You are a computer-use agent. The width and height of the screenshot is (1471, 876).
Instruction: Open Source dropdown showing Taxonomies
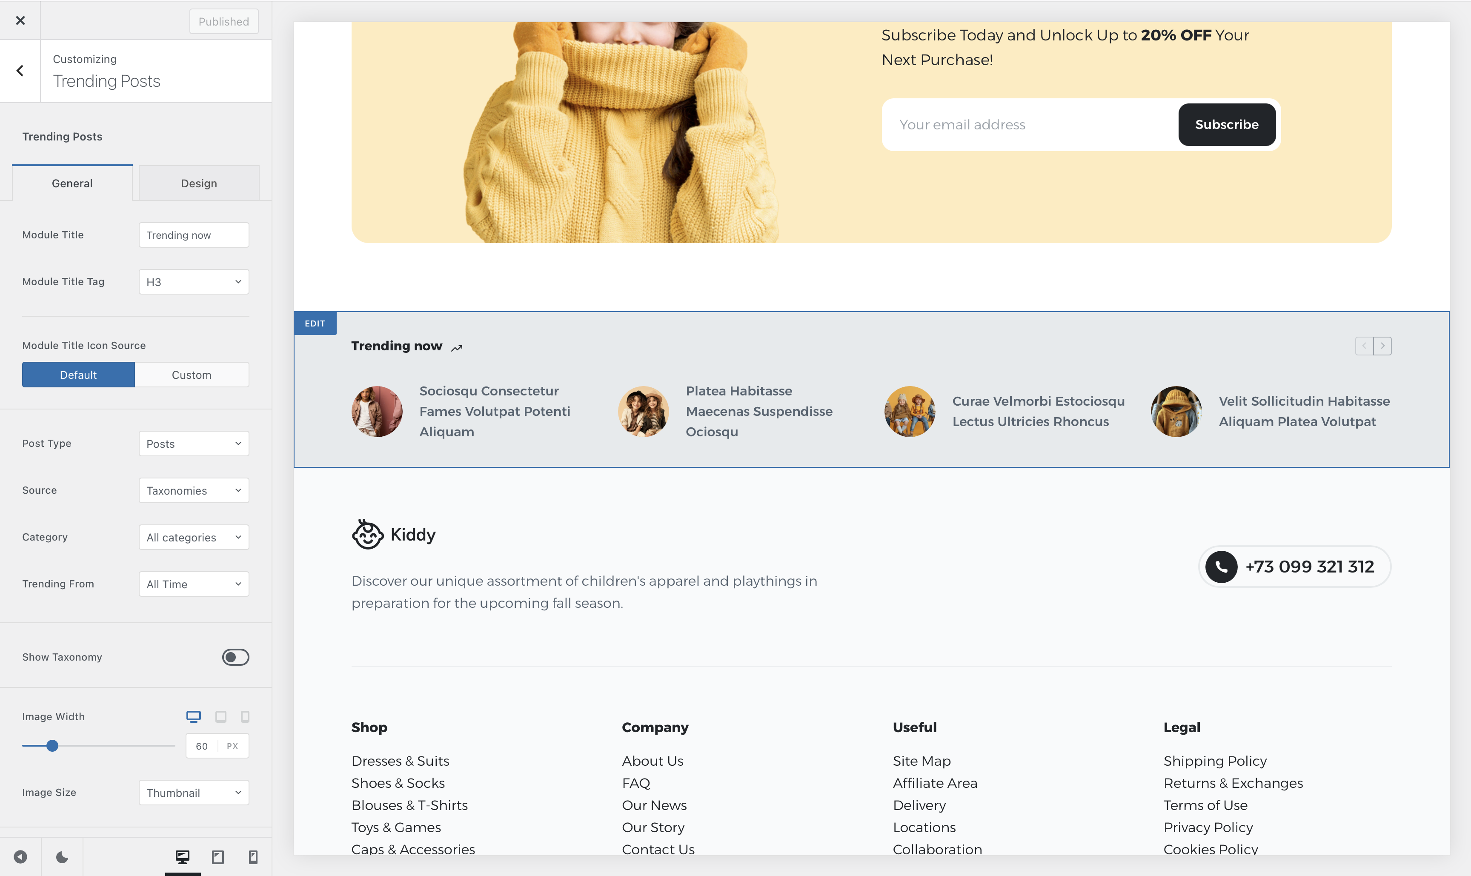point(194,490)
